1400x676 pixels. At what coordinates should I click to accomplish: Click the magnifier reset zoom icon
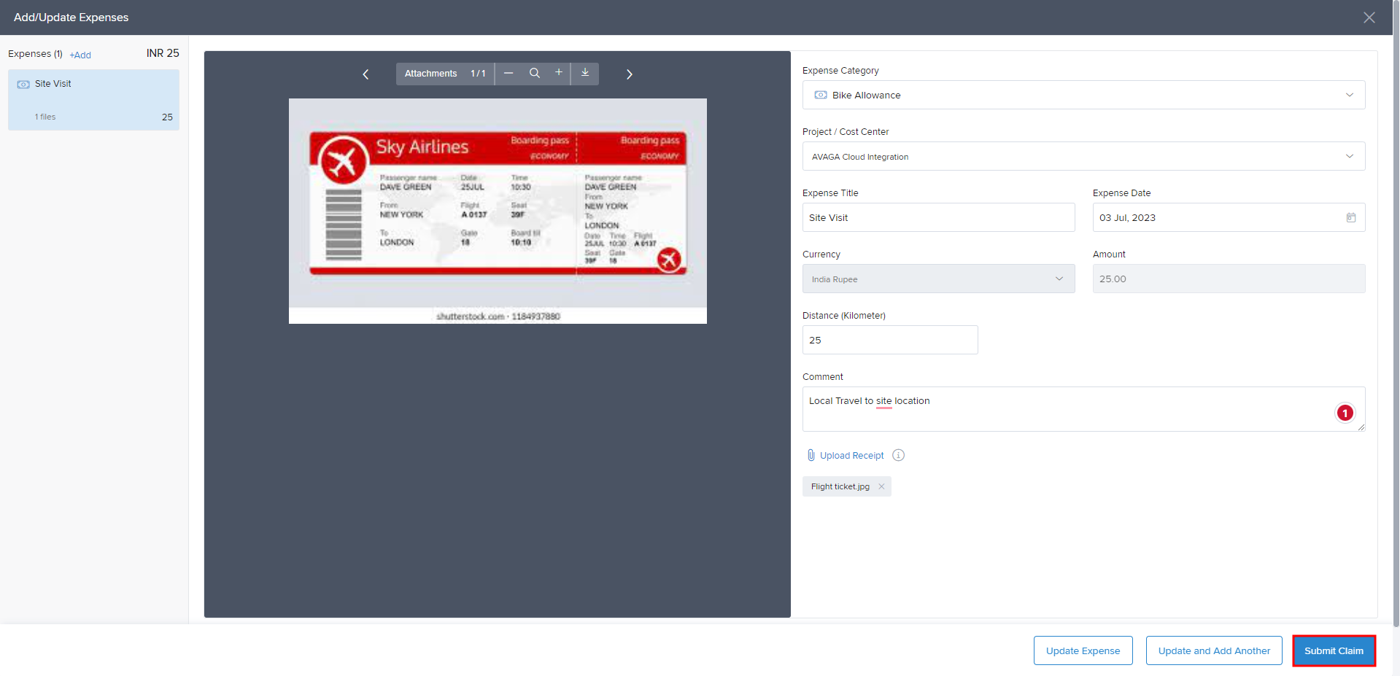tap(535, 73)
